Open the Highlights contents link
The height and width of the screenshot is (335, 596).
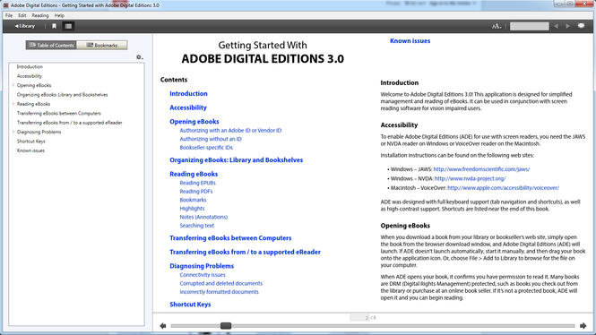[192, 209]
